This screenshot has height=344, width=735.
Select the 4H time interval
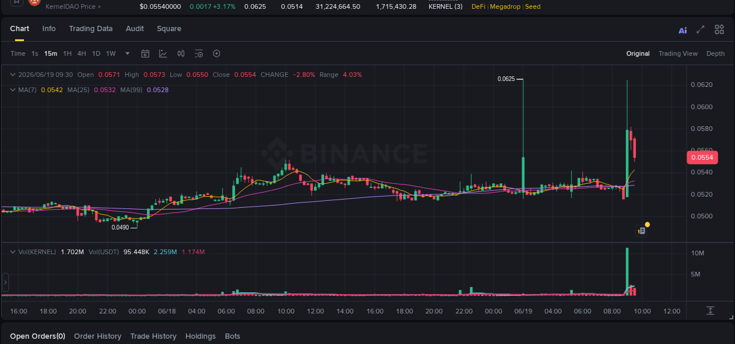[x=82, y=53]
